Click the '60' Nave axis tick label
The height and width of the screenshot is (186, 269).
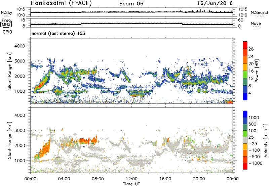click(x=240, y=20)
